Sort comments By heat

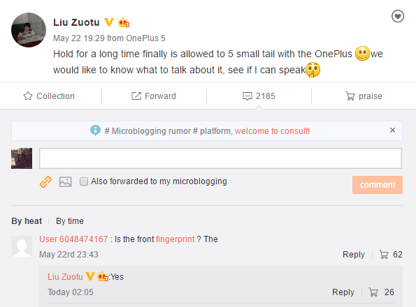pyautogui.click(x=27, y=221)
